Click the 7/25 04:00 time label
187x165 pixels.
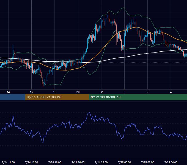pyautogui.click(x=171, y=162)
